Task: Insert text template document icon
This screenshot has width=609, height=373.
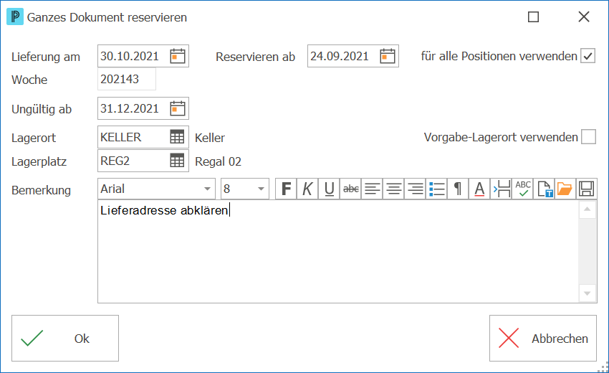Action: (545, 189)
